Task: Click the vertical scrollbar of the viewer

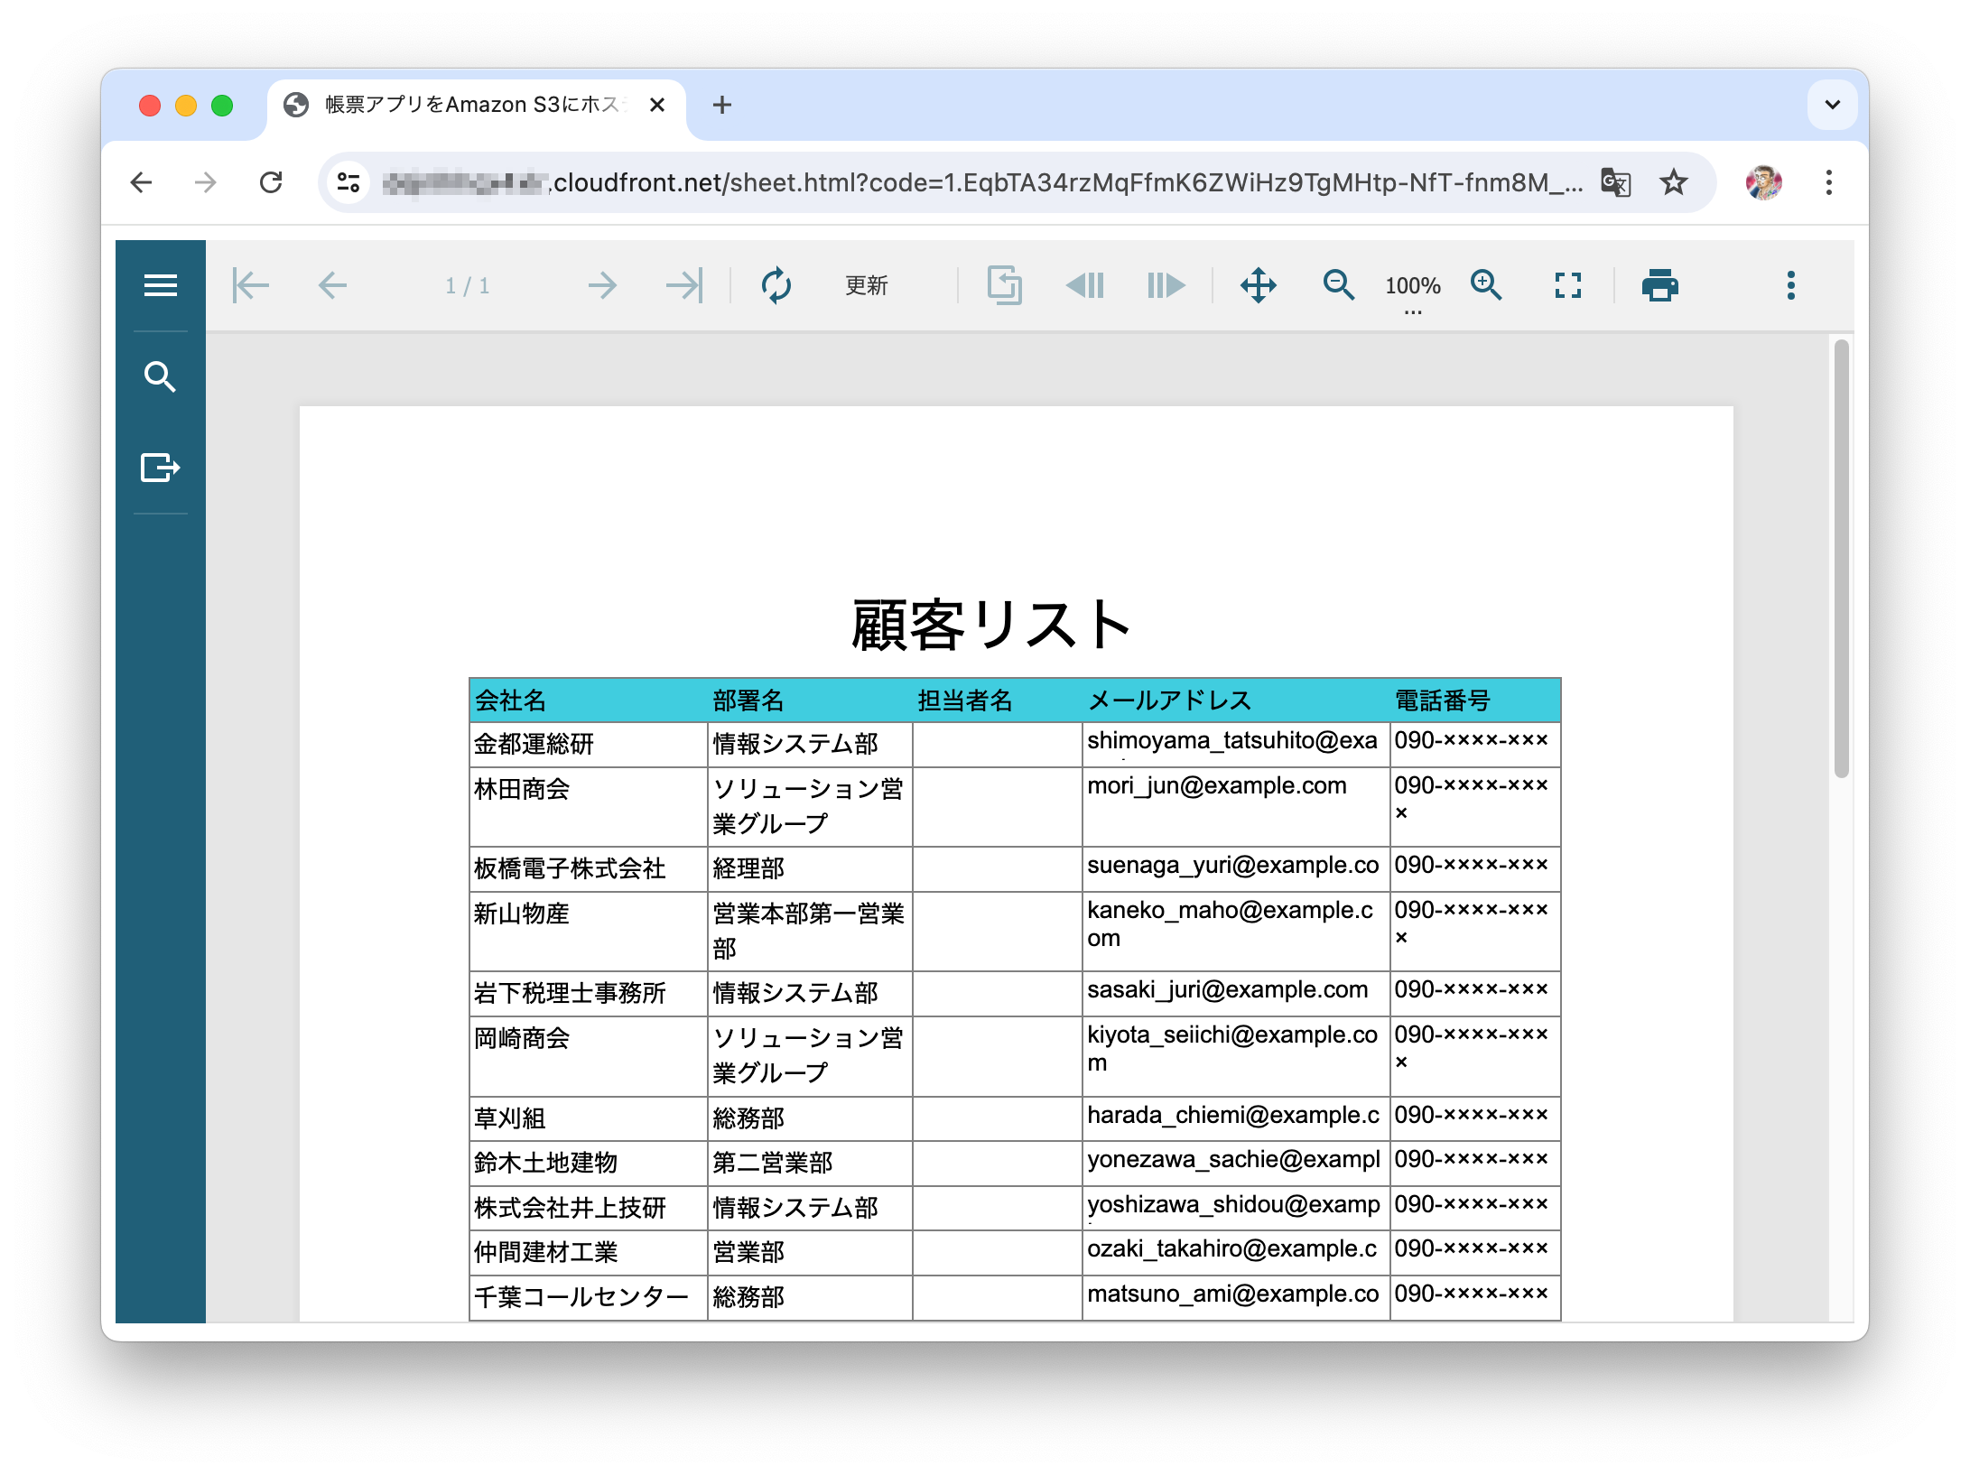Action: click(1842, 557)
